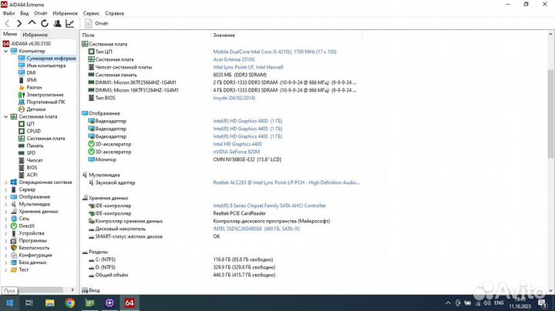Click the Портативный ПК icon
The width and height of the screenshot is (555, 311).
click(22, 102)
